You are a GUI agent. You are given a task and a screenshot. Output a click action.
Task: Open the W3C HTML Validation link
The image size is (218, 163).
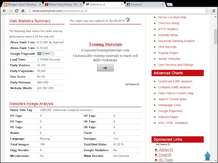(x=173, y=123)
